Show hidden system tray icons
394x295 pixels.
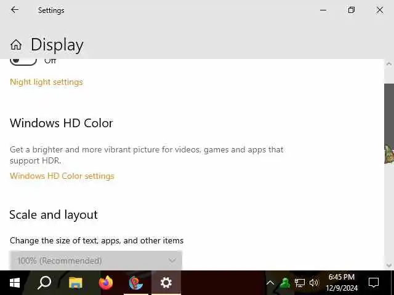click(270, 283)
